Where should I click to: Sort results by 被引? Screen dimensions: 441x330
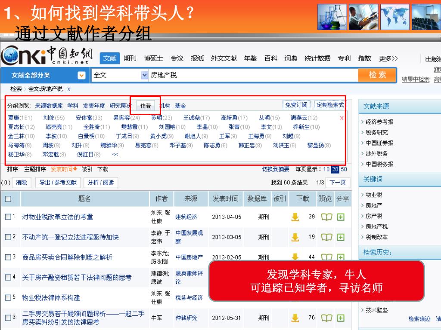pos(87,169)
